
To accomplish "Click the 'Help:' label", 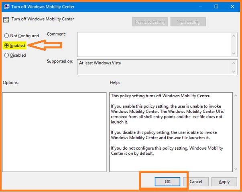I will [x=115, y=82].
